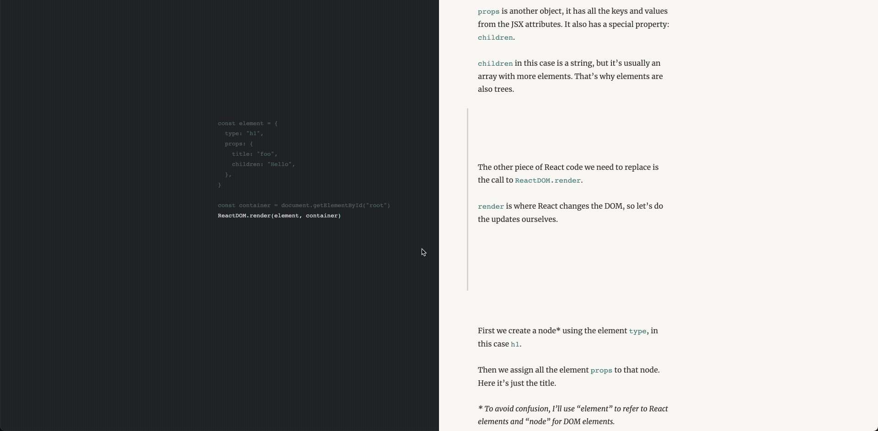Click the 'props: {' code line
The width and height of the screenshot is (878, 431).
[x=238, y=144]
